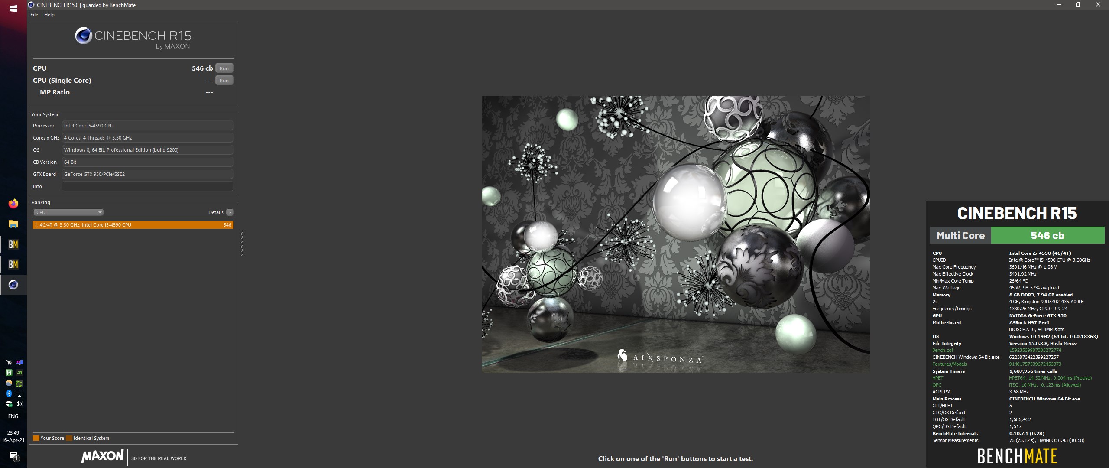Click the MAXON logo at the bottom
Viewport: 1109px width, 468px height.
pos(102,456)
